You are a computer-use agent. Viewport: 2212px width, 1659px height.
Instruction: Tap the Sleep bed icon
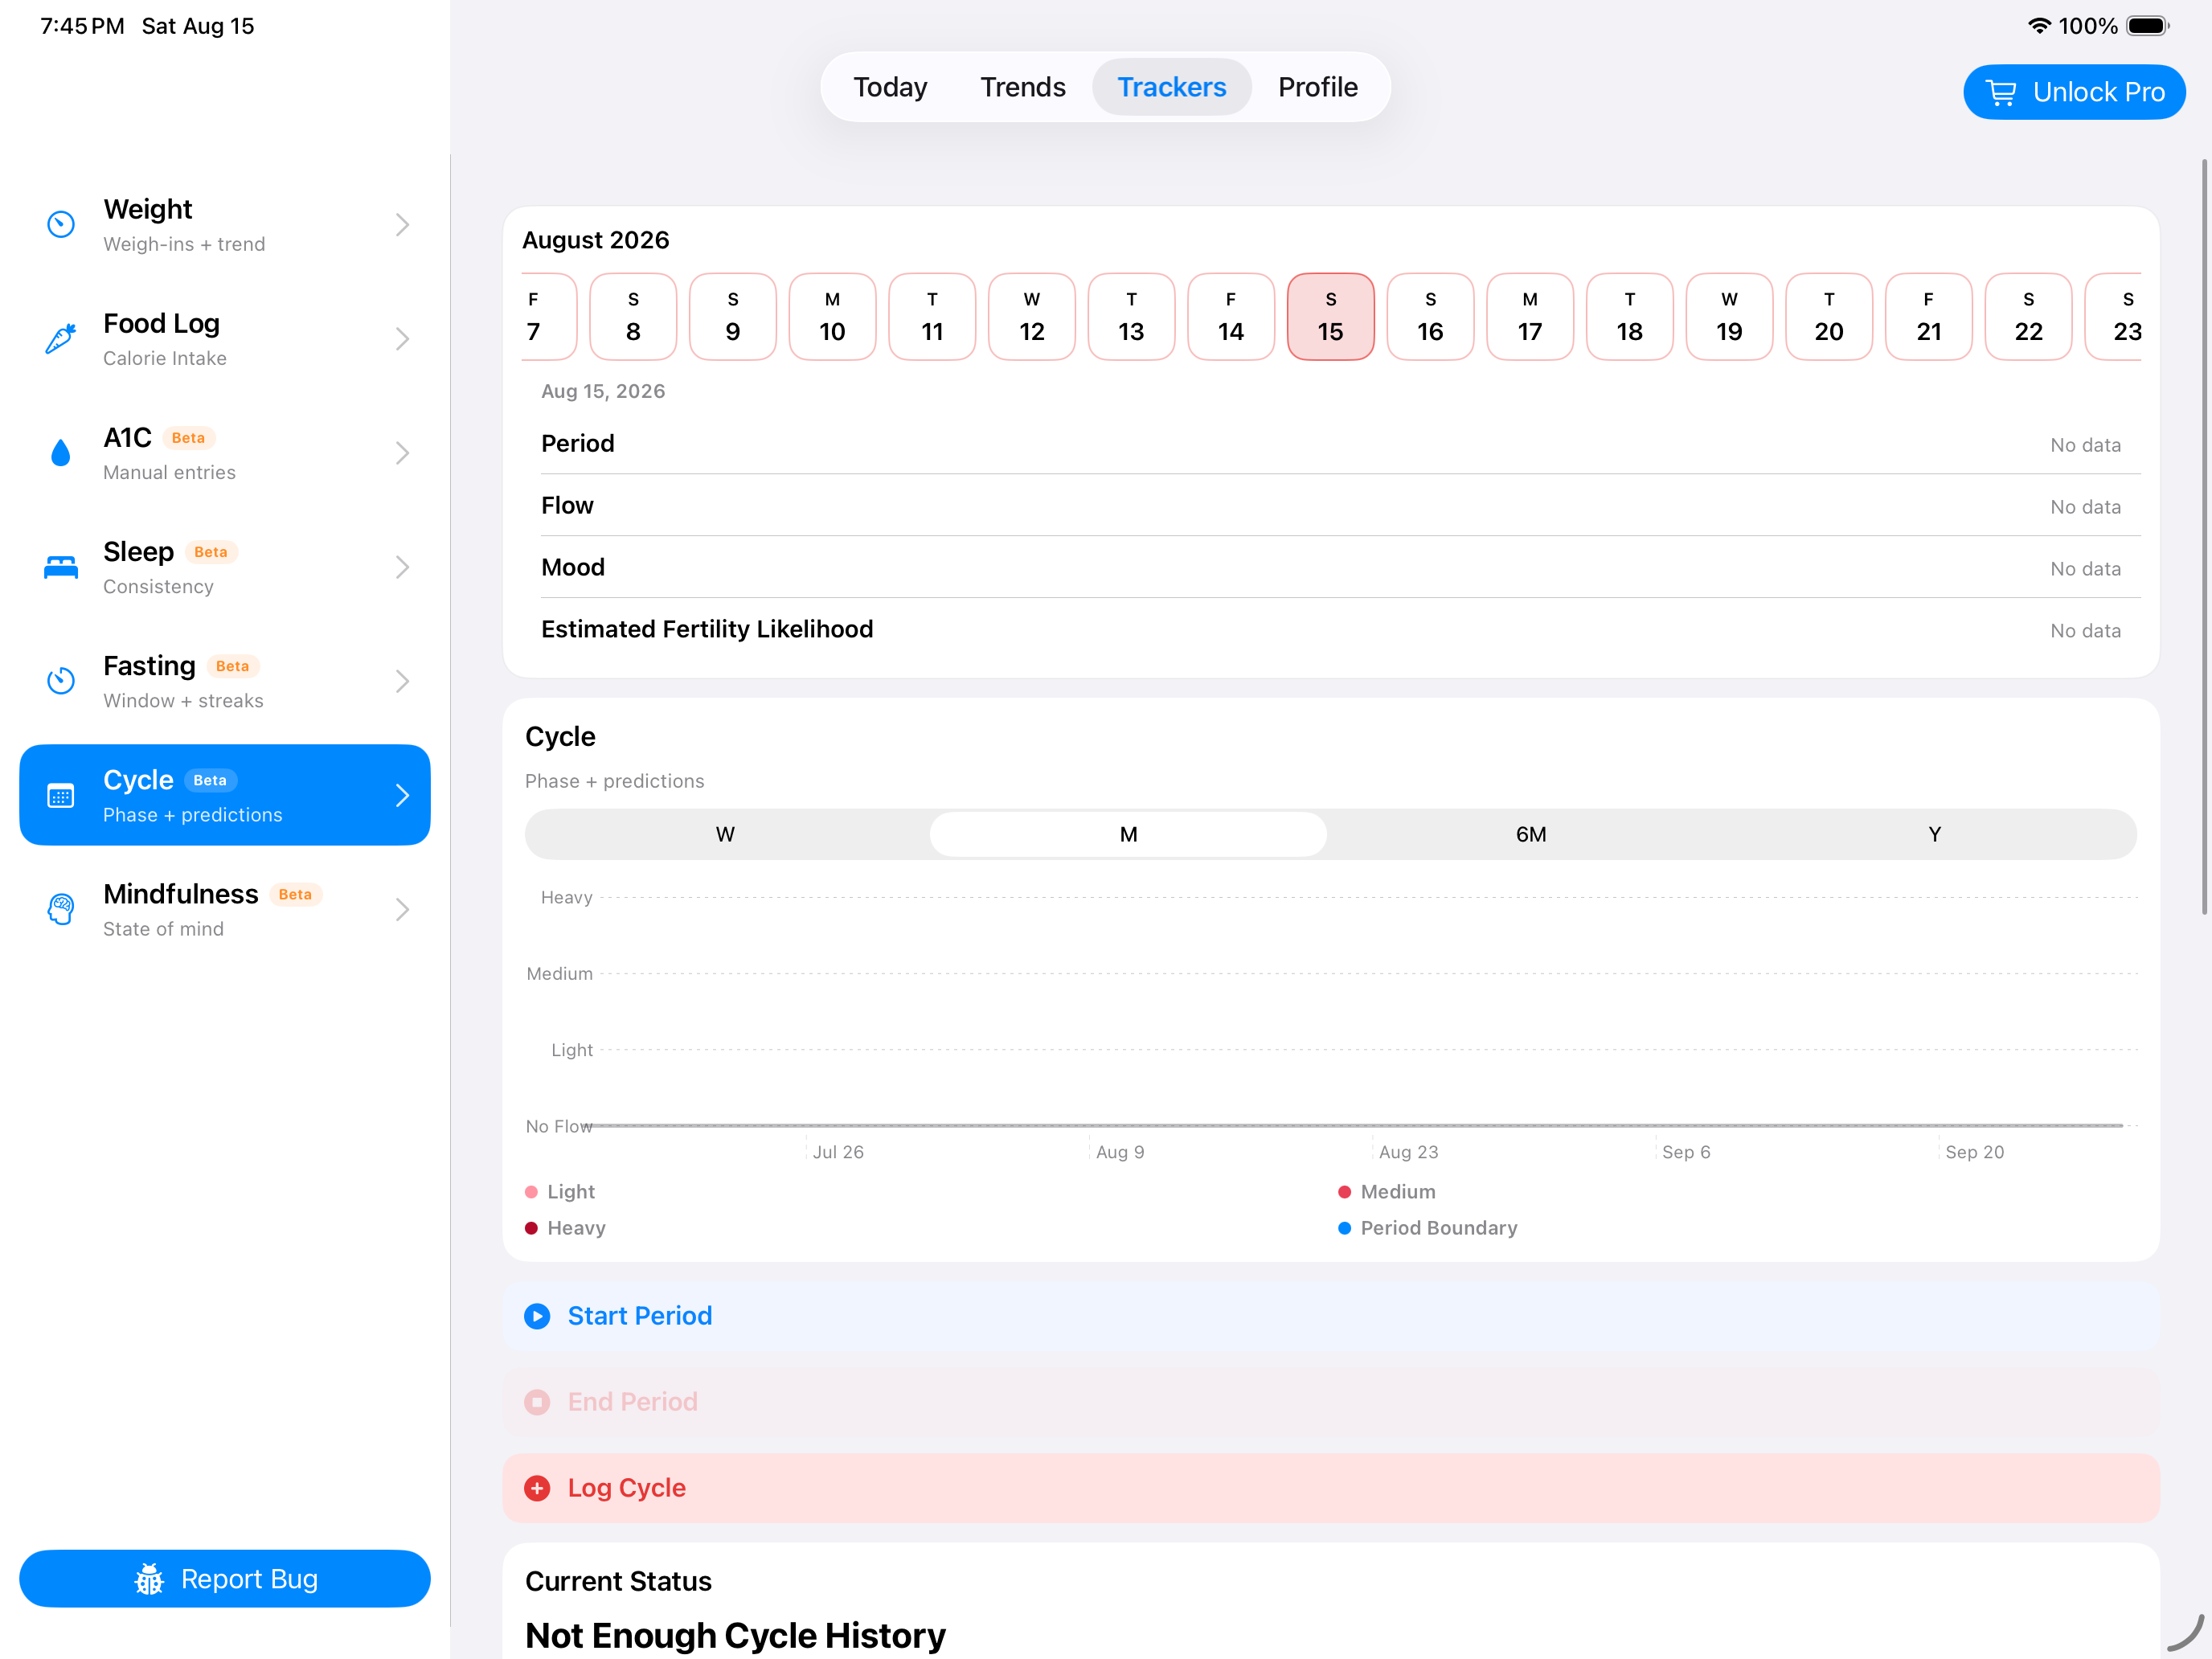61,567
